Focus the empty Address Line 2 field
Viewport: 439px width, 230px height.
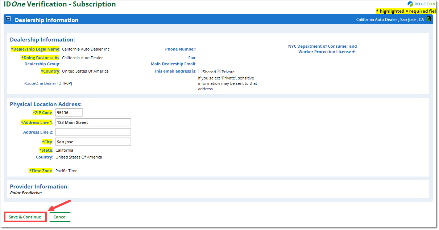pyautogui.click(x=93, y=132)
